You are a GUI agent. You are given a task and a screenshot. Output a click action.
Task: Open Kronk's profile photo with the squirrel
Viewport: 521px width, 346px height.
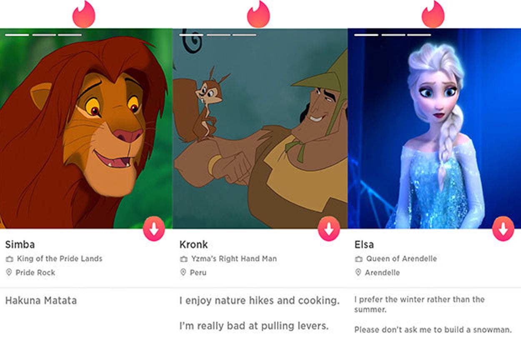coord(260,128)
